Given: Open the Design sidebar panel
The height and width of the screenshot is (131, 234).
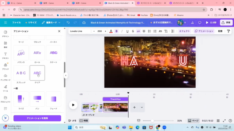Looking at the screenshot, I should click(5, 34).
